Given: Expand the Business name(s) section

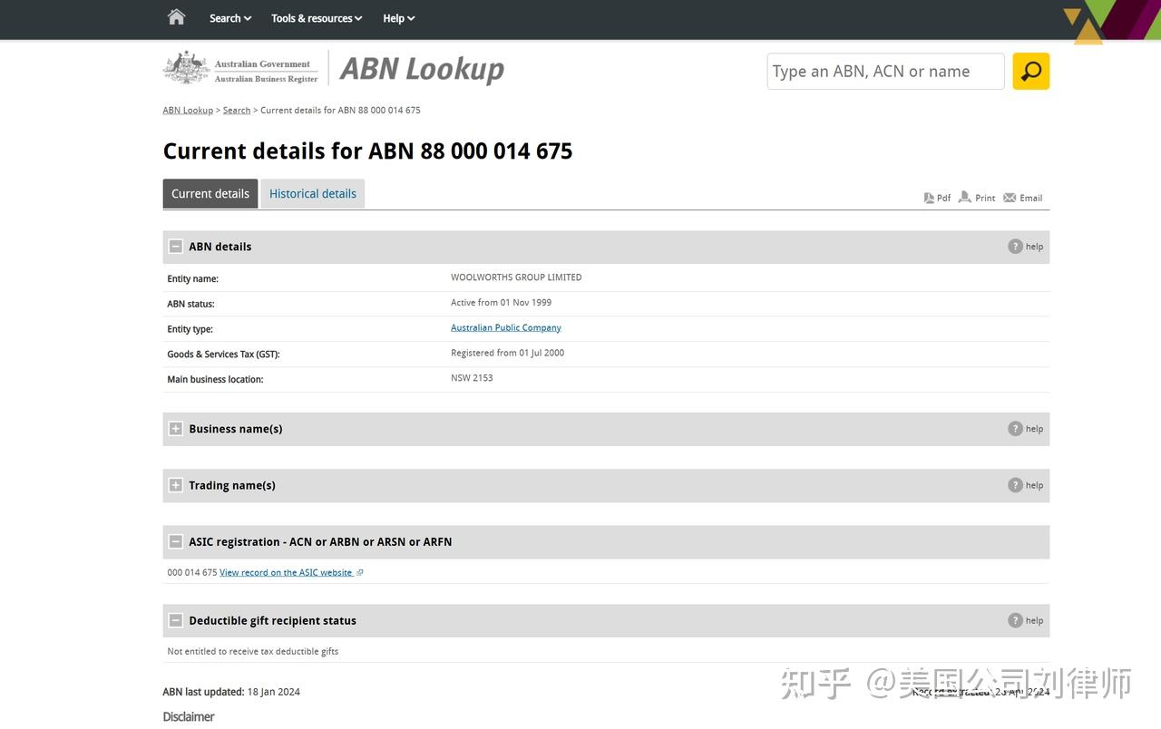Looking at the screenshot, I should (176, 429).
